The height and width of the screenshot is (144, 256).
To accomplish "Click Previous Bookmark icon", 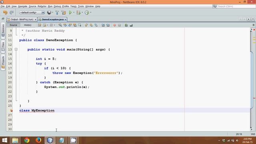I will [86, 25].
